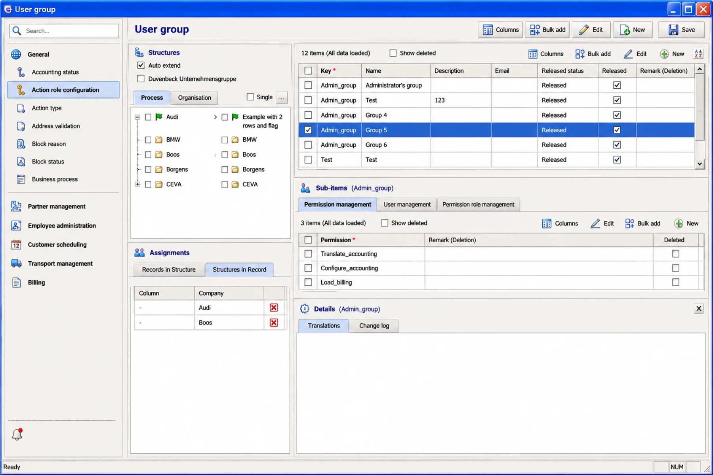Open Employee administration icon

pos(16,226)
